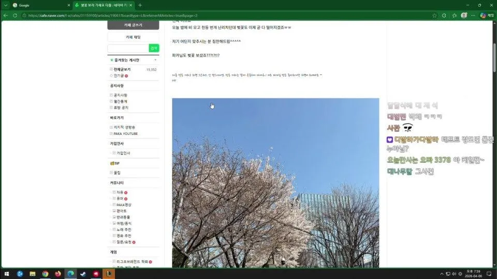Open the browser profile avatar

pos(464,16)
